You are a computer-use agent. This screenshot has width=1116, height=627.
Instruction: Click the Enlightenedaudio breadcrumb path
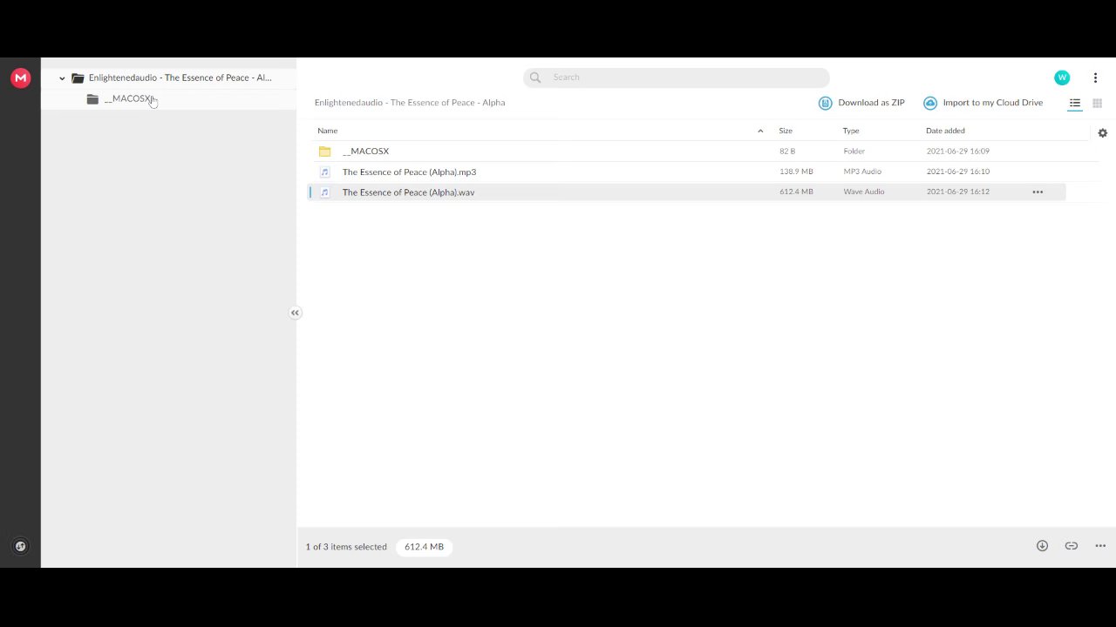(x=410, y=103)
